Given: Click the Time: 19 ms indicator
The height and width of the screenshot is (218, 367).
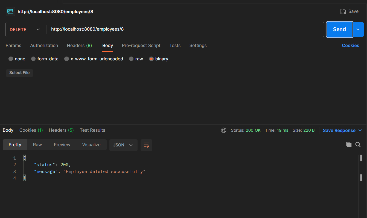Looking at the screenshot, I should click(276, 130).
